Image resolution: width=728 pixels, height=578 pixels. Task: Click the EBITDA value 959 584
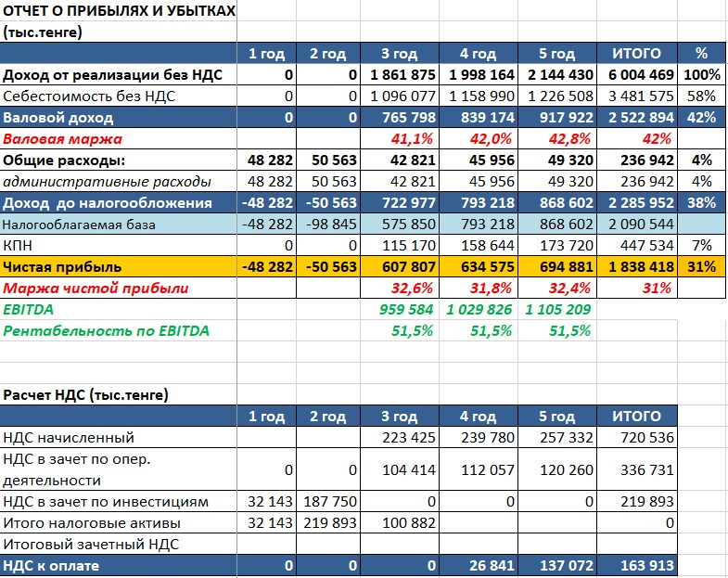[401, 310]
